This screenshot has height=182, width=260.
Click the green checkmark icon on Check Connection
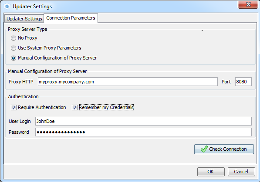[x=204, y=149]
